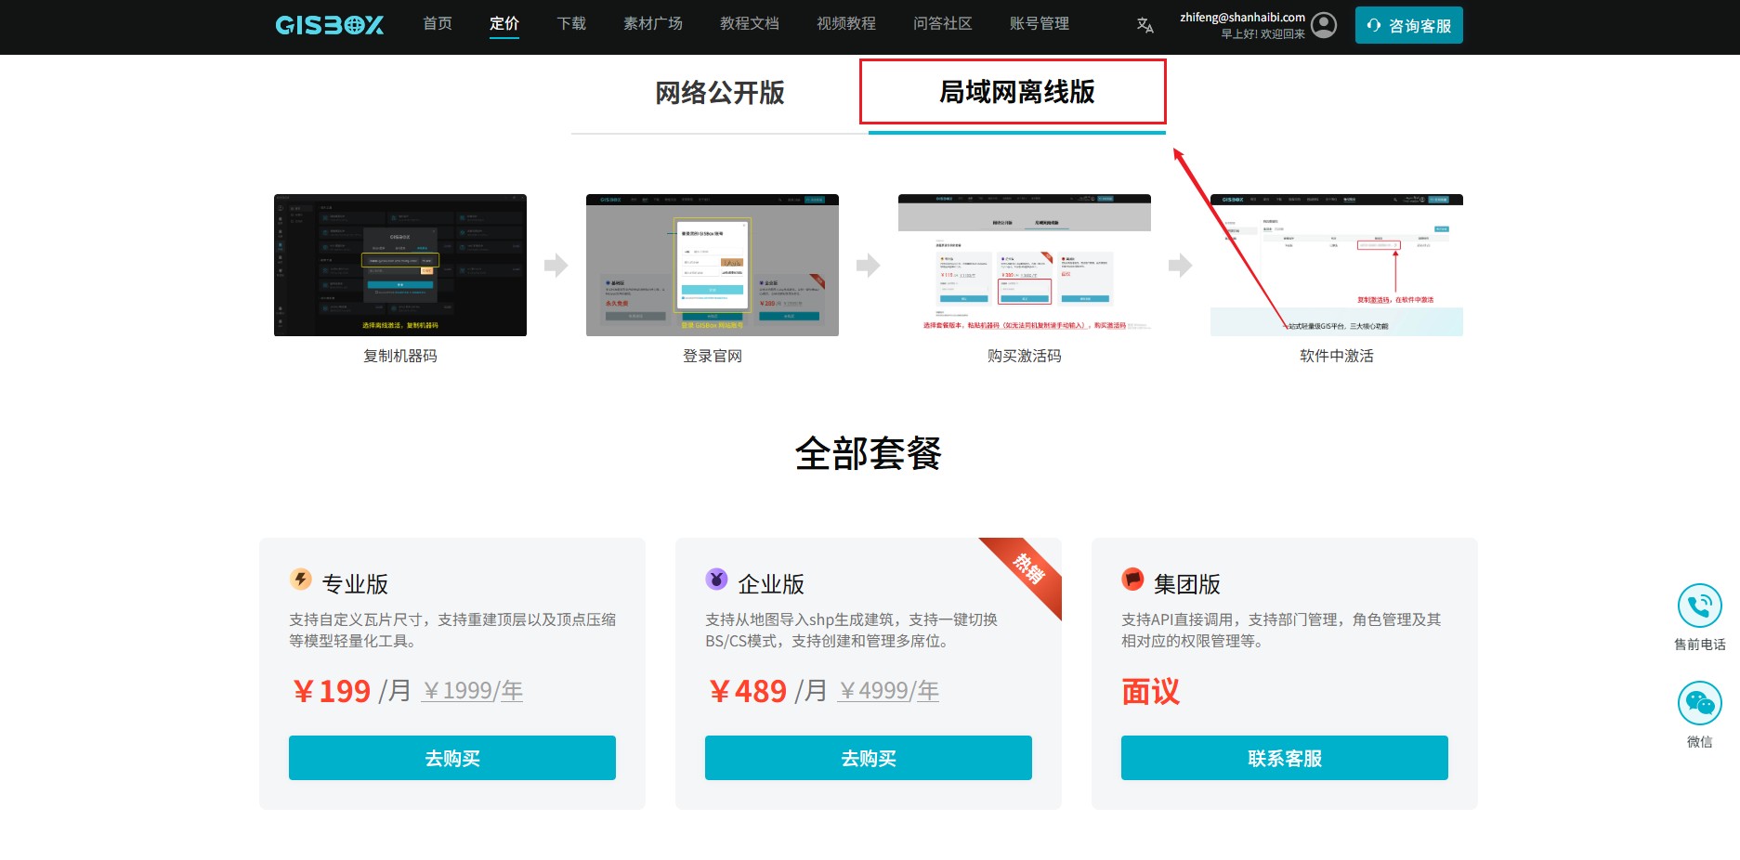Click the 面议 price text
This screenshot has height=860, width=1740.
pos(1150,692)
